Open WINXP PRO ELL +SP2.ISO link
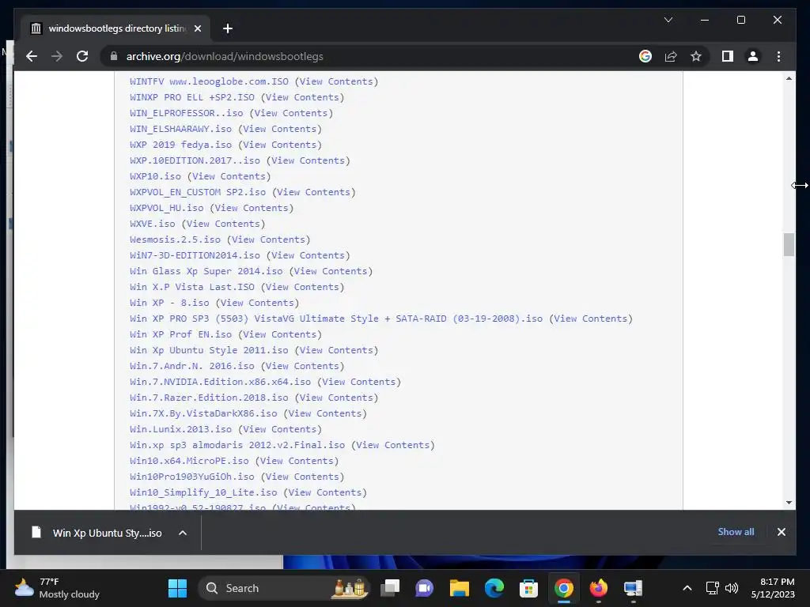This screenshot has width=810, height=607. pyautogui.click(x=192, y=97)
